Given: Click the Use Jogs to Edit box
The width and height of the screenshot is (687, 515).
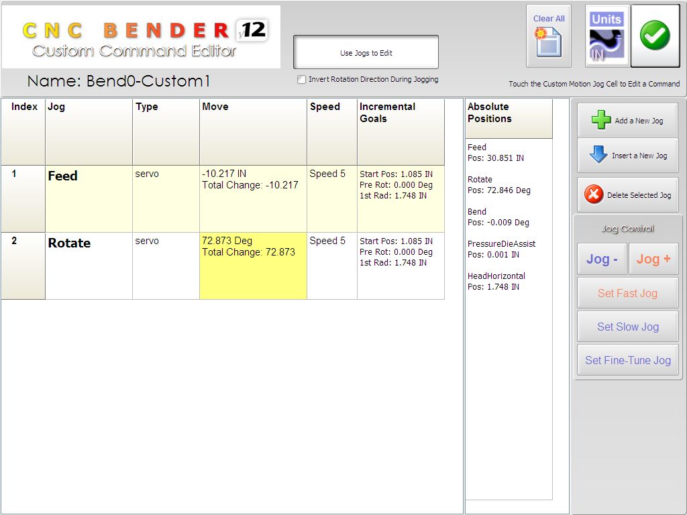Looking at the screenshot, I should 366,52.
